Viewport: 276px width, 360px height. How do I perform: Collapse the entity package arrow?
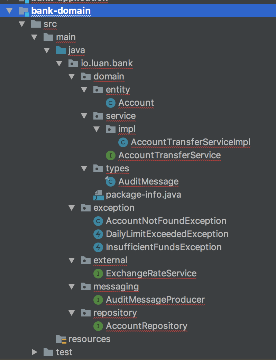tap(84, 89)
